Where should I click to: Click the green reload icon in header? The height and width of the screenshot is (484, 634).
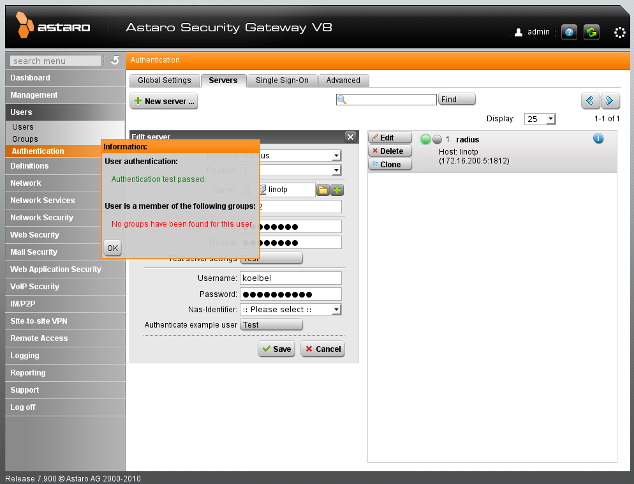click(x=591, y=32)
